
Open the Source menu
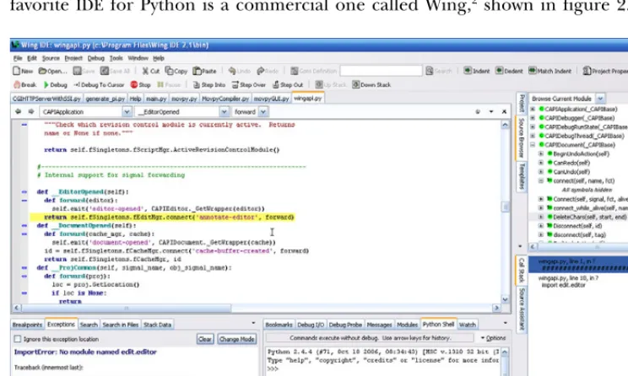(x=51, y=58)
